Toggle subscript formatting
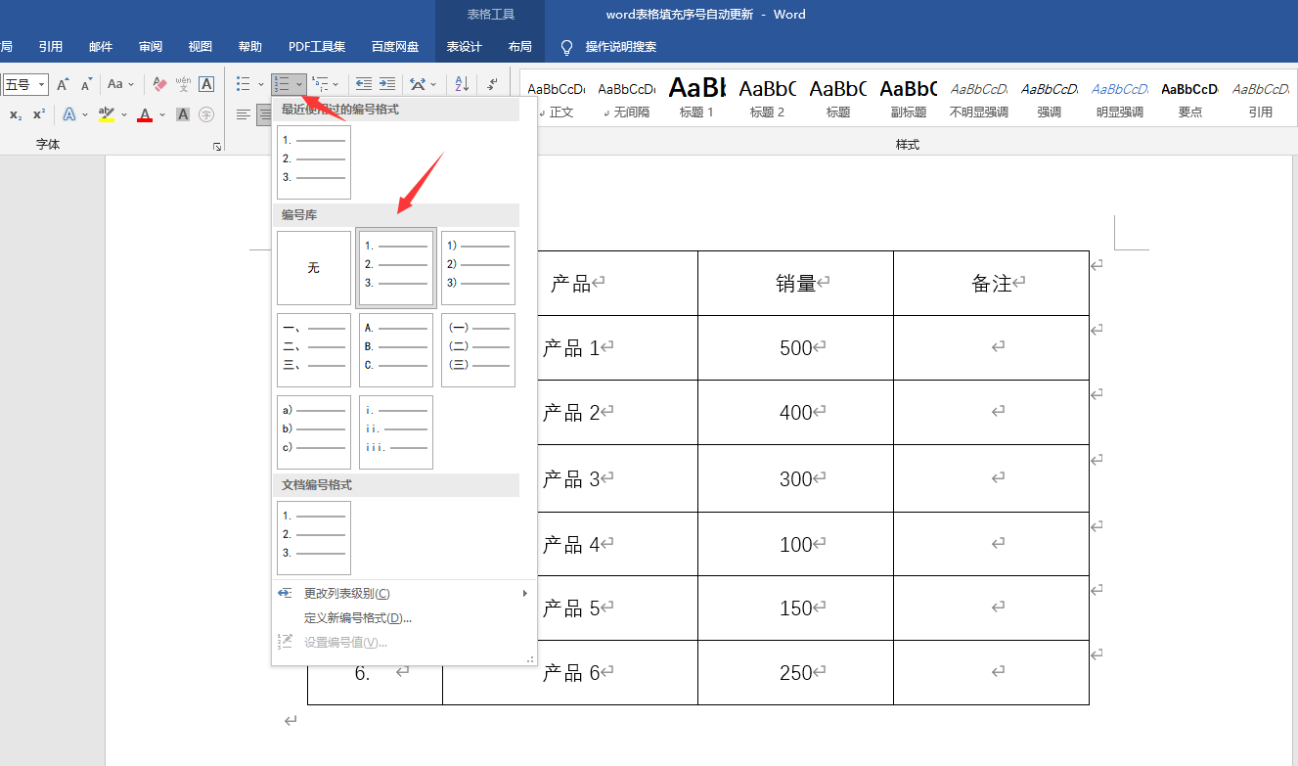This screenshot has height=766, width=1298. 16,114
